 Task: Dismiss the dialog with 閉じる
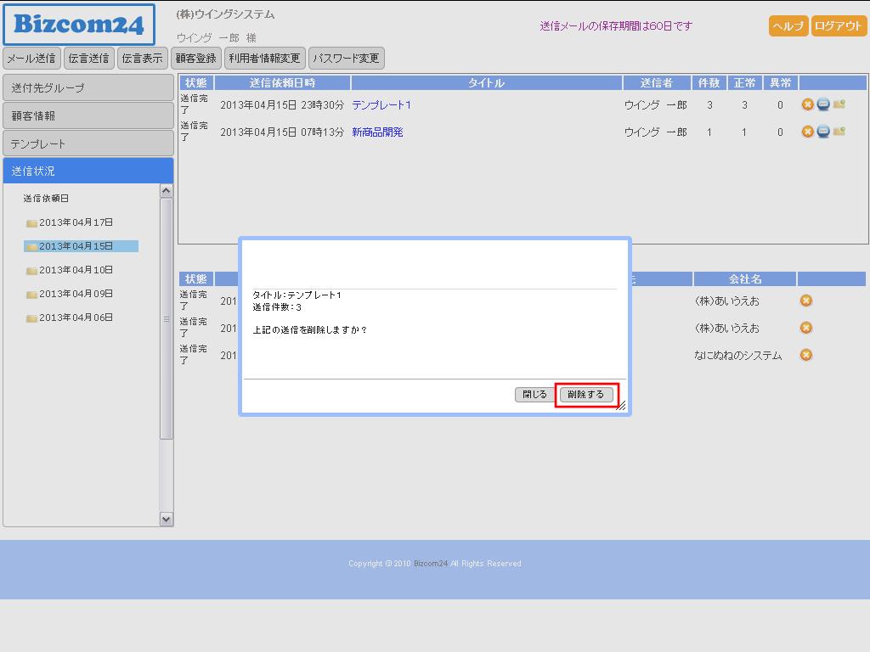coord(534,395)
